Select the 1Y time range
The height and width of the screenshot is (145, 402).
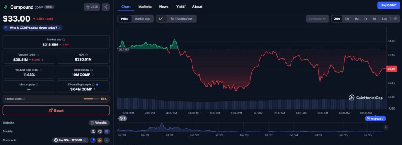coord(366,19)
